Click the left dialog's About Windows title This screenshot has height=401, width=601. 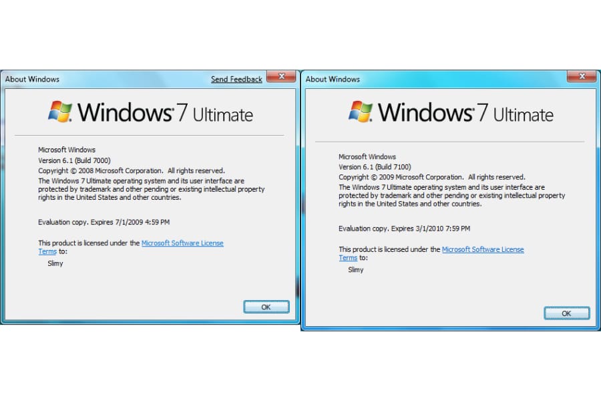coord(32,80)
